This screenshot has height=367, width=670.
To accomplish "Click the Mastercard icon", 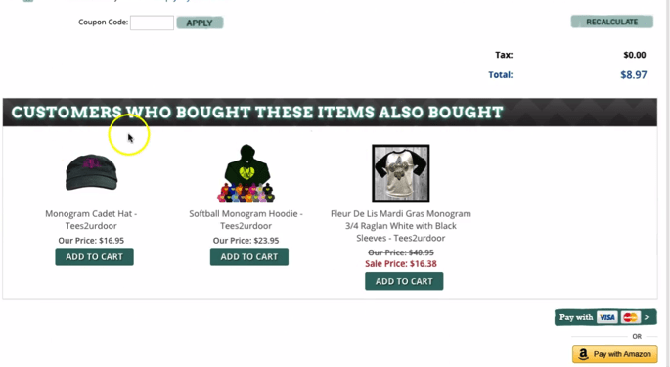I will coord(630,317).
